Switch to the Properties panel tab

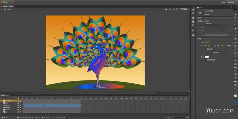pos(198,7)
